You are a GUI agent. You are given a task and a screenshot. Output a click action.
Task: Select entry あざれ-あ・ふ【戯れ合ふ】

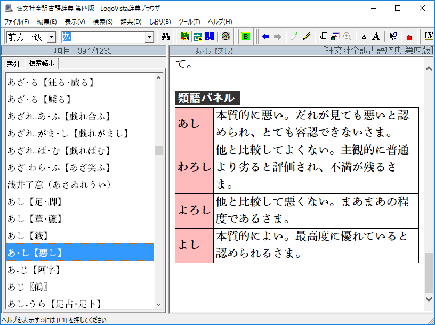point(80,117)
